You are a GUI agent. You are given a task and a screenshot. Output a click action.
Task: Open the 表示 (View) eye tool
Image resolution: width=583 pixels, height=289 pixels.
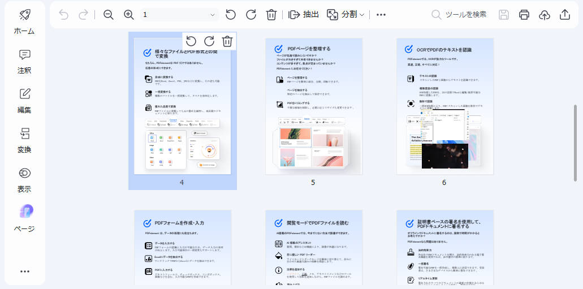click(24, 180)
